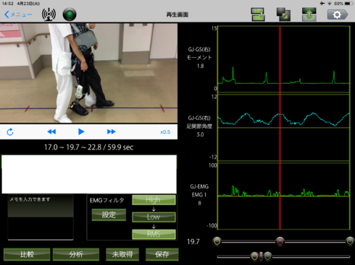Fast-forward the gait video
Image resolution: width=355 pixels, height=265 pixels.
click(x=111, y=131)
